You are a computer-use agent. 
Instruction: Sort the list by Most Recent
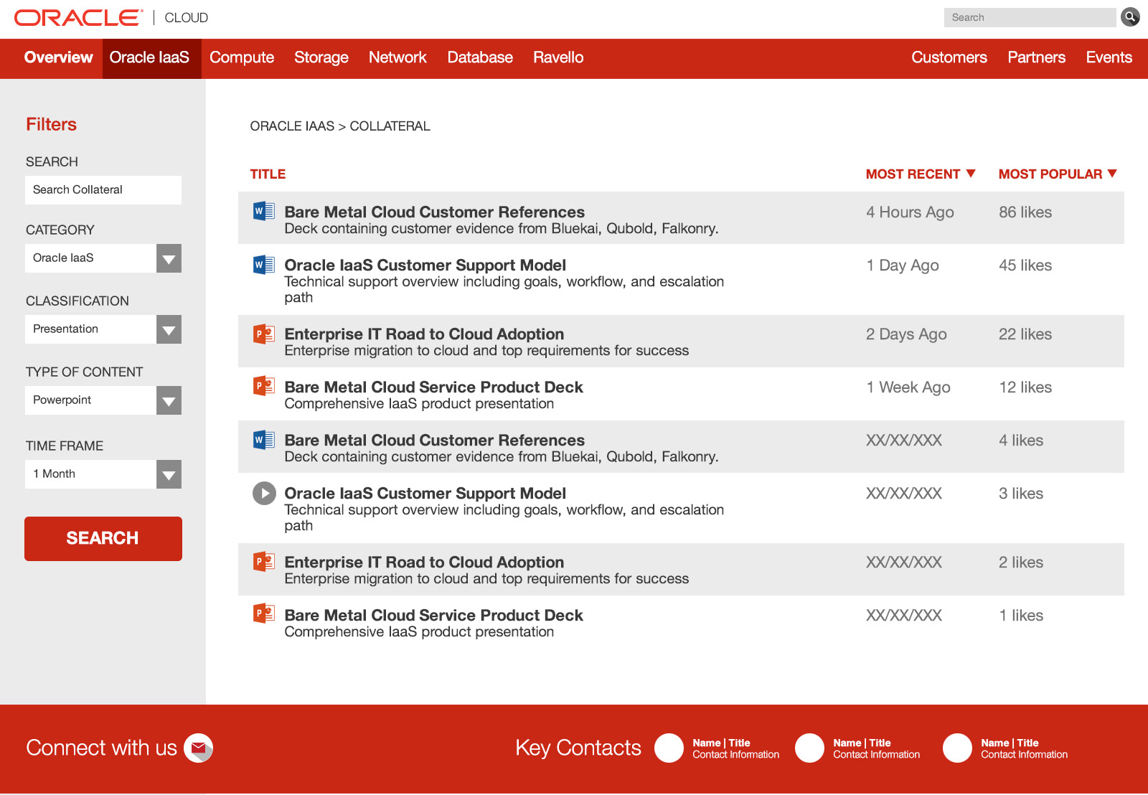tap(920, 174)
